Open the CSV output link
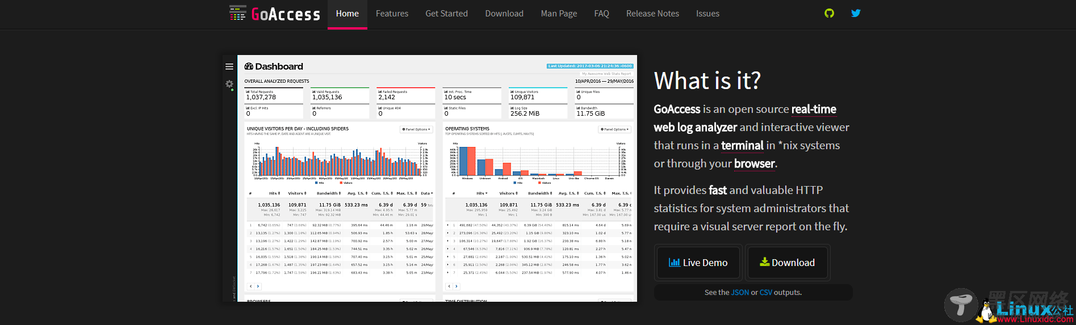 766,293
